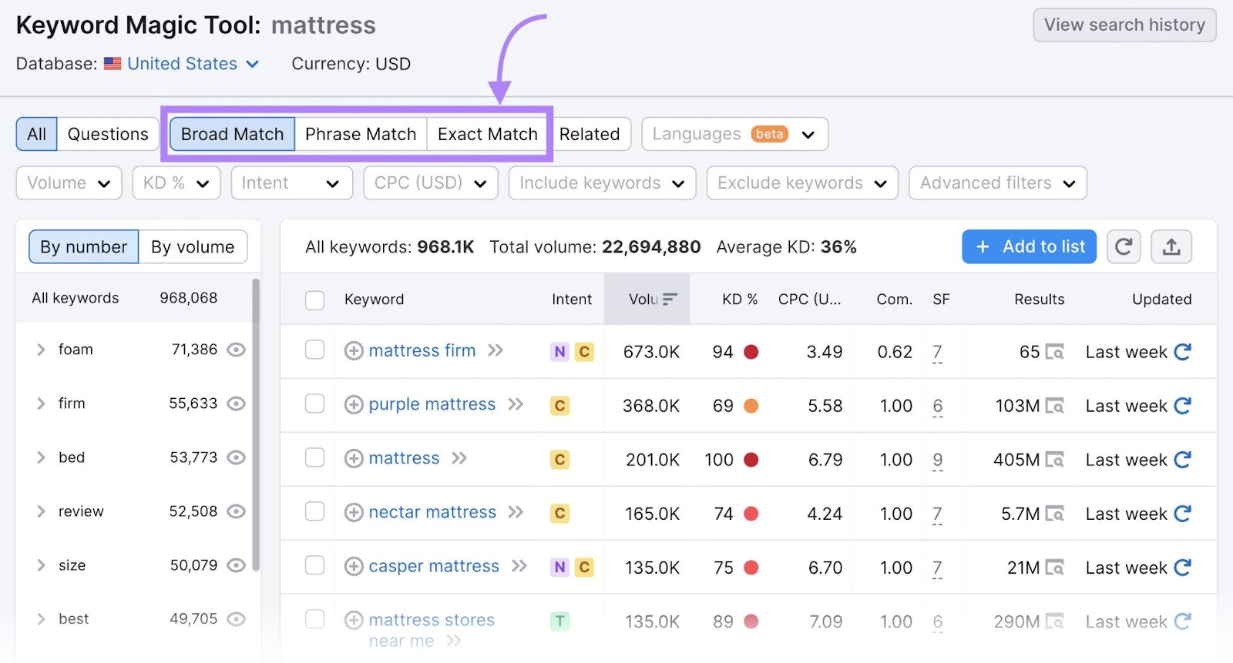Click the plus icon beside nectar mattress
This screenshot has width=1233, height=663.
tap(354, 513)
